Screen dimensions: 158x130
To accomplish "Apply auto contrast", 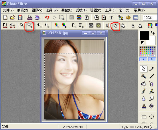I will (12, 25).
